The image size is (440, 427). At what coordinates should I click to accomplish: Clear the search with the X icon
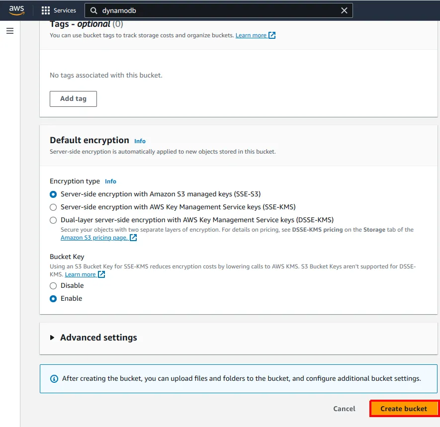[x=344, y=10]
